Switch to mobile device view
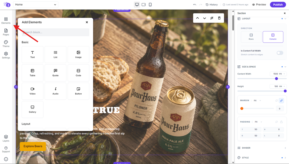This screenshot has width=289, height=164. pos(150,5)
